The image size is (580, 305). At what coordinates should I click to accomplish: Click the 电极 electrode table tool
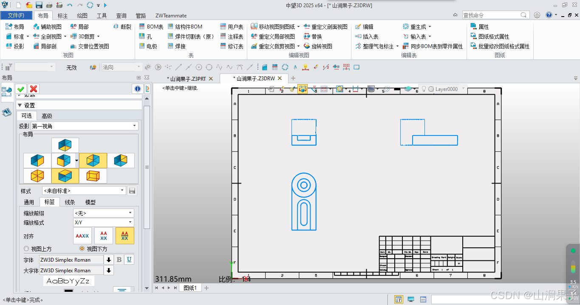click(x=148, y=46)
